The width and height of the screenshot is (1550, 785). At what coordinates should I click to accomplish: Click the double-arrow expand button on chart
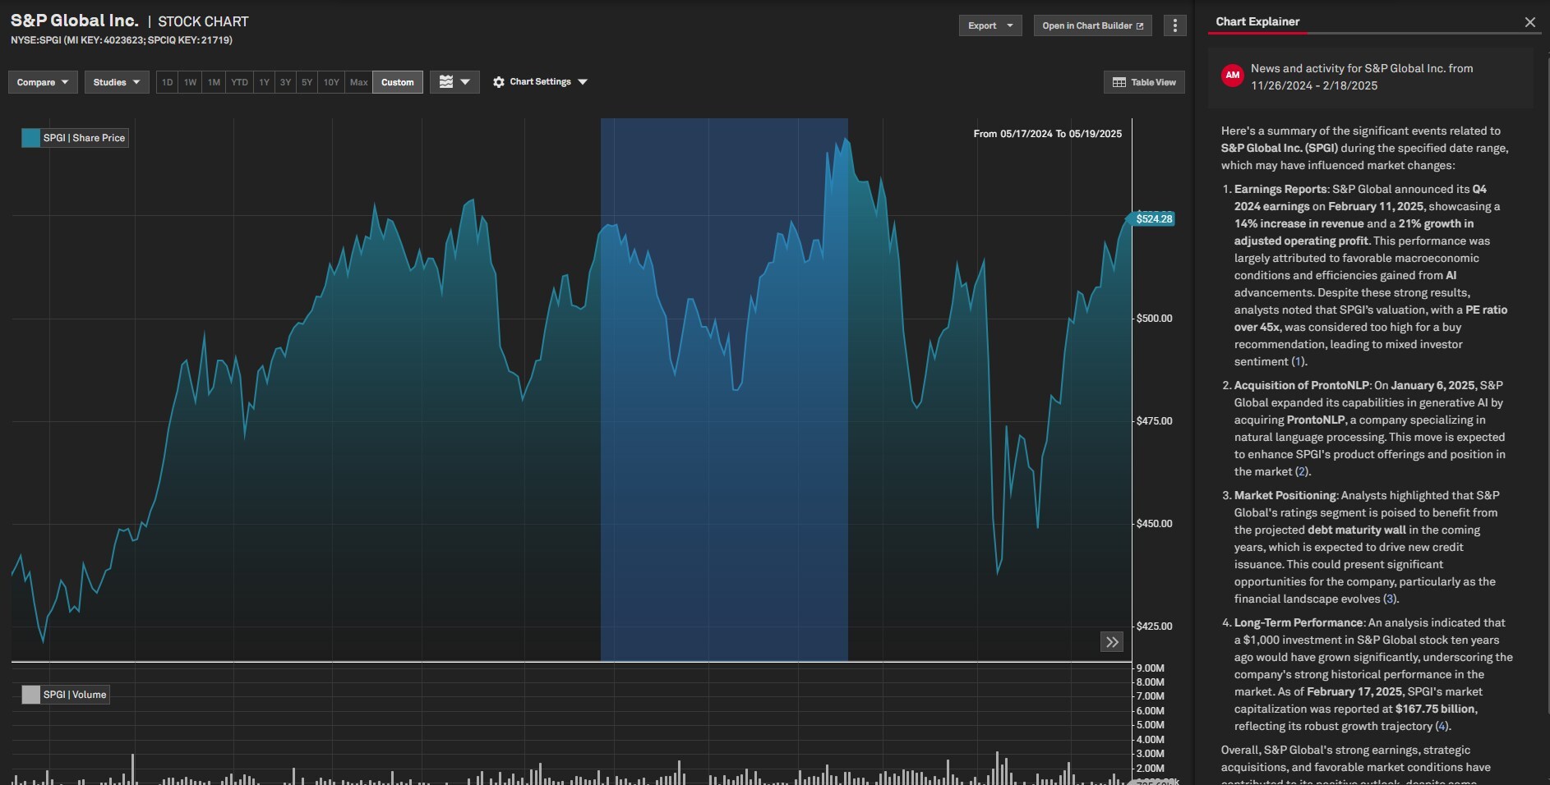click(x=1112, y=642)
